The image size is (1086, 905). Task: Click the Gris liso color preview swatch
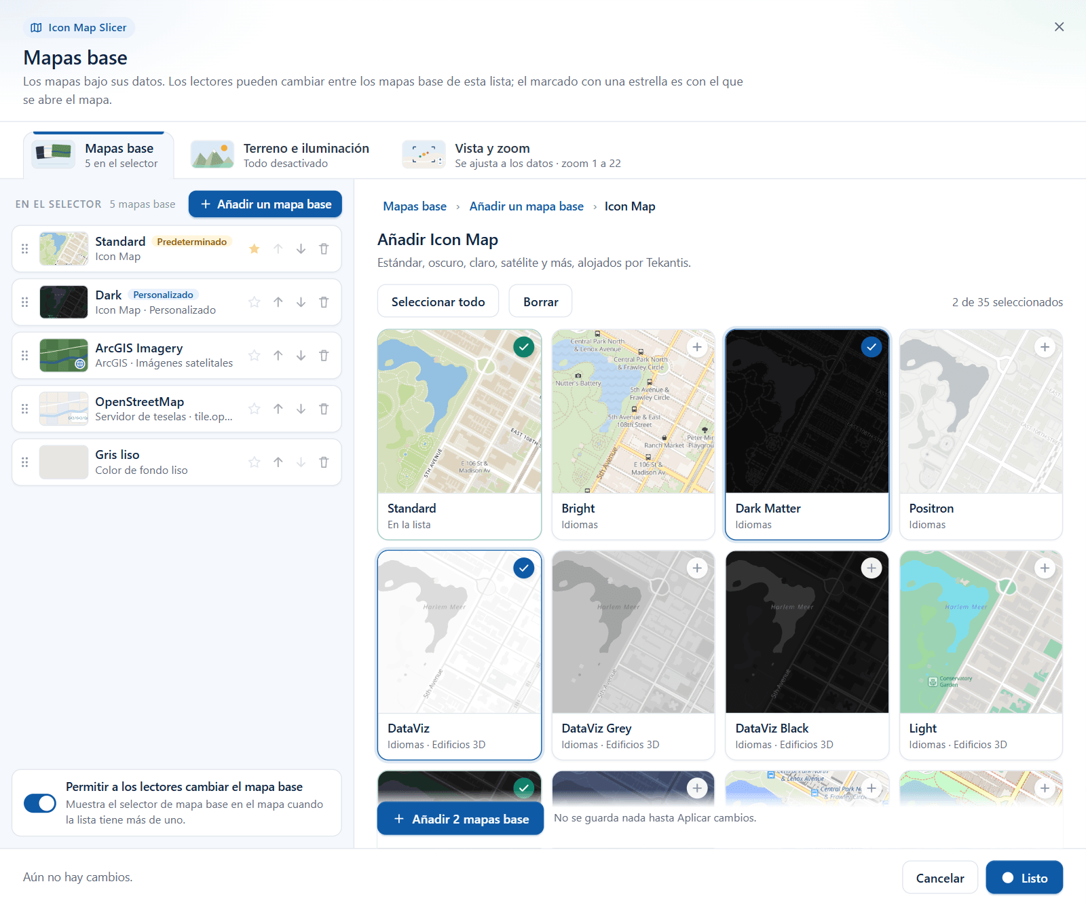coord(64,462)
